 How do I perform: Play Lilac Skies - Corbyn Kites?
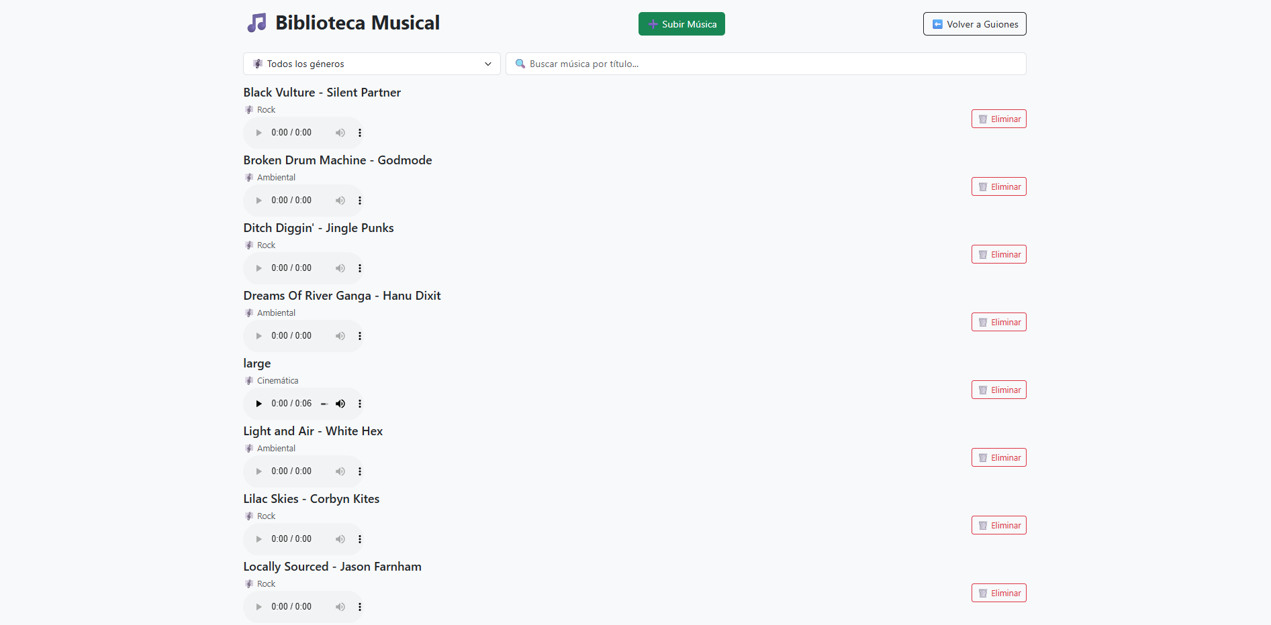coord(258,539)
